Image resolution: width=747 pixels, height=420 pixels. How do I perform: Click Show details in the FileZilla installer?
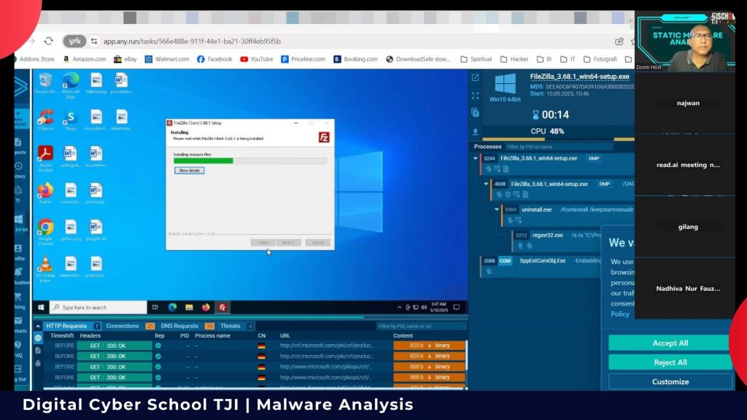click(189, 170)
